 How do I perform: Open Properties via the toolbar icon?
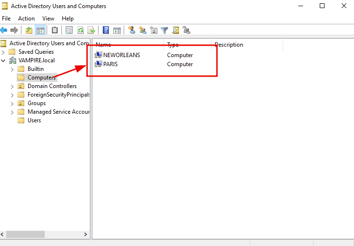point(69,30)
